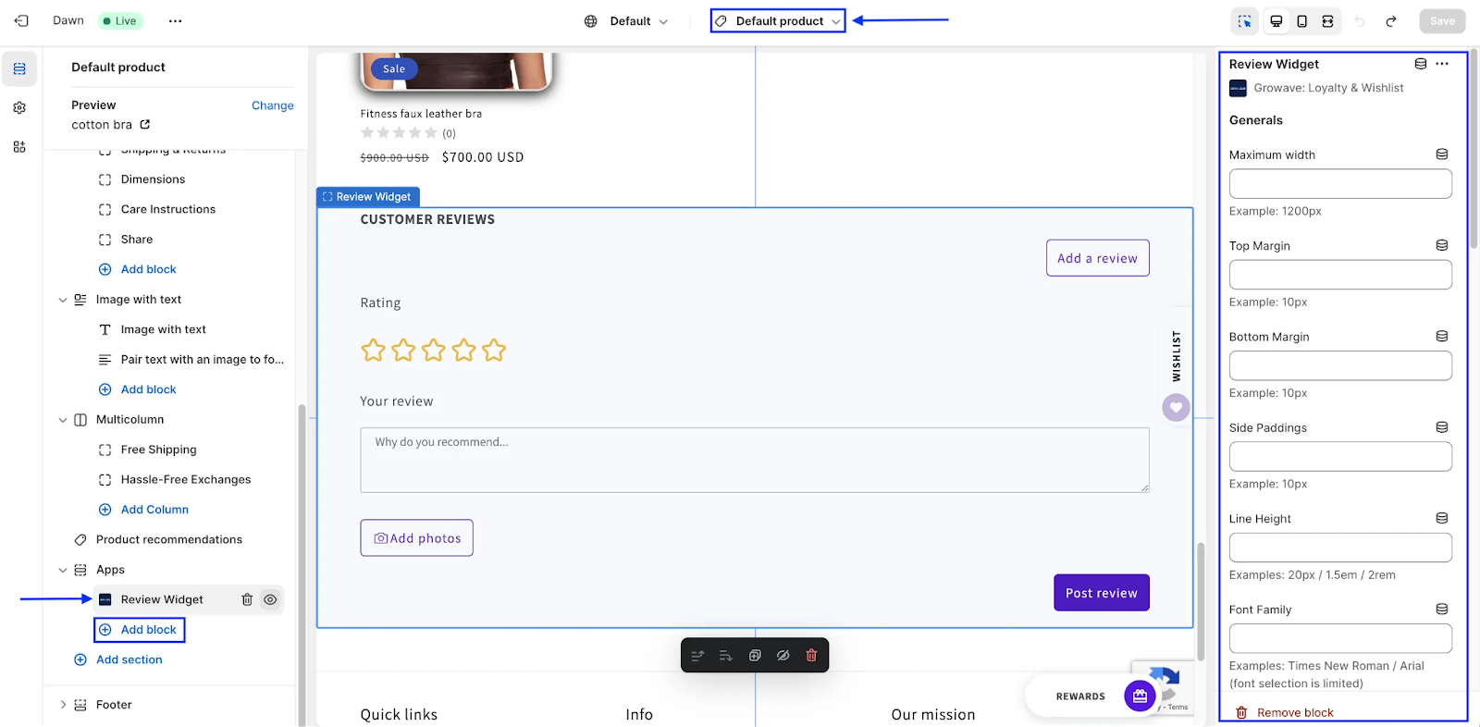Switch to mobile preview icon
This screenshot has height=727, width=1480.
pyautogui.click(x=1301, y=21)
